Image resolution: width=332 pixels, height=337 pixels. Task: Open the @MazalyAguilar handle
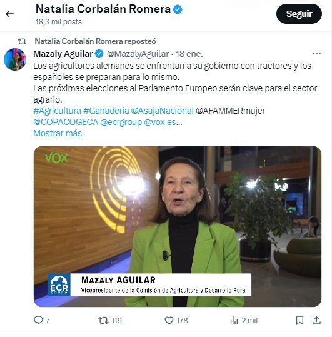138,54
